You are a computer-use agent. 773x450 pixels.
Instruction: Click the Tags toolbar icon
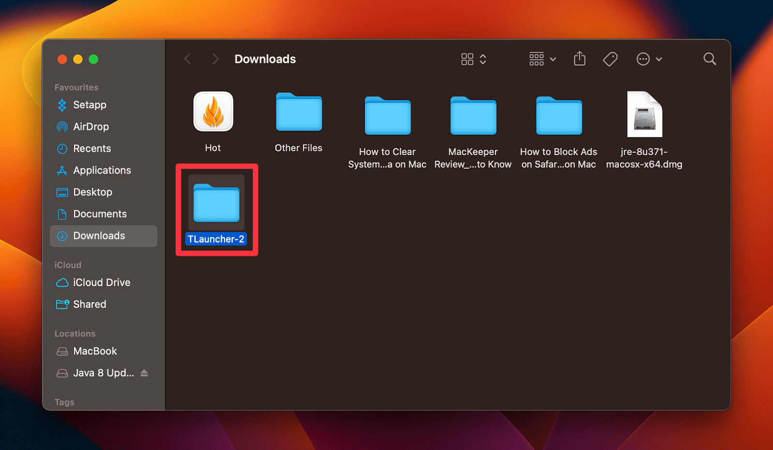tap(610, 59)
